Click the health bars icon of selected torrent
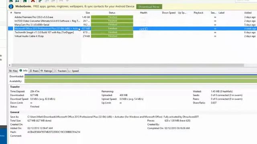This screenshot has height=144, width=257. (143, 29)
